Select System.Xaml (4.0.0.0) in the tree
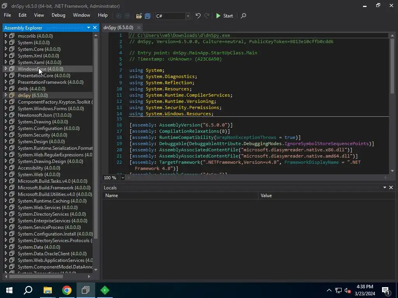The image size is (398, 298). 39,62
